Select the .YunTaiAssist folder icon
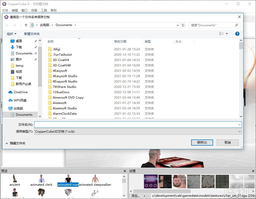Screen dimensions: 256x199 50,55
